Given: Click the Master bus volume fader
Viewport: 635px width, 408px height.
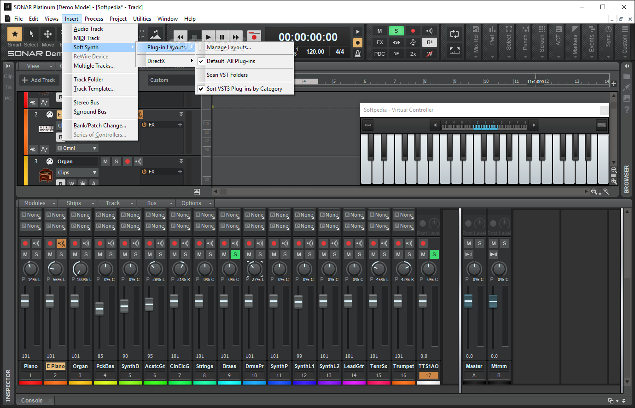Looking at the screenshot, I should [468, 301].
